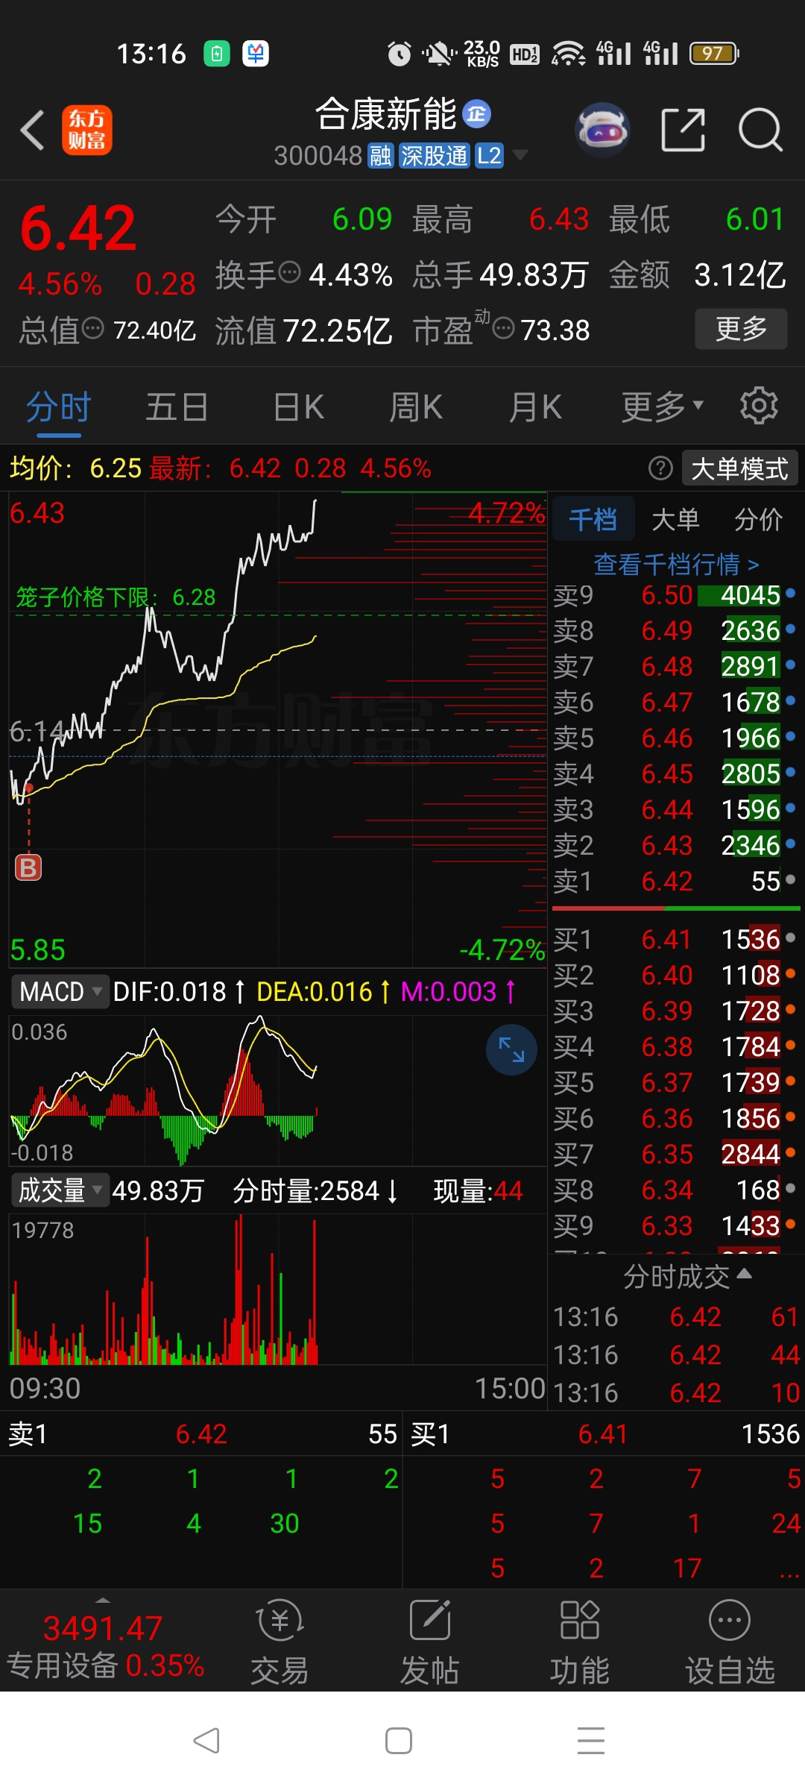Tap Android home navigation button

pyautogui.click(x=399, y=1740)
